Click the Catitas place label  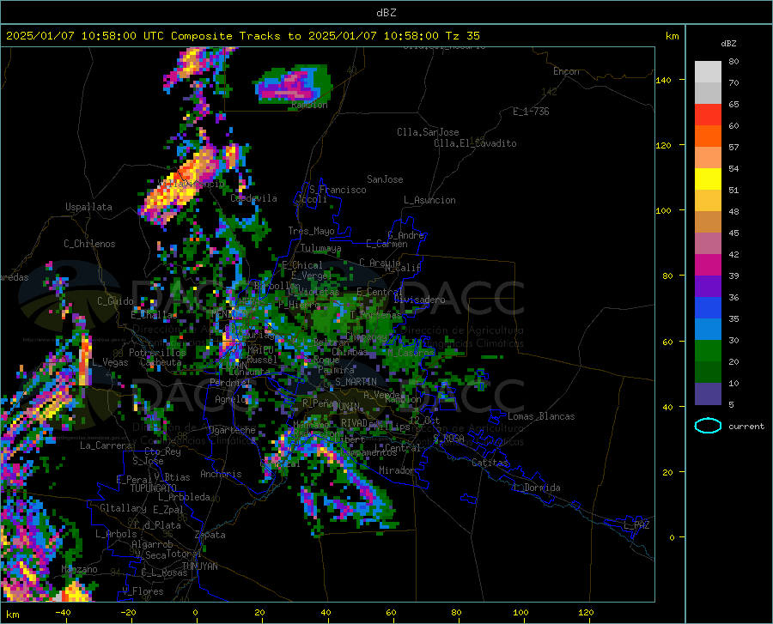[490, 463]
